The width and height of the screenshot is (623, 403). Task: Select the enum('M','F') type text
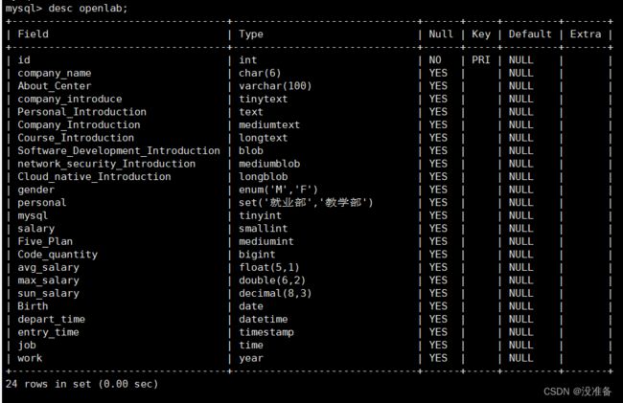pos(278,190)
